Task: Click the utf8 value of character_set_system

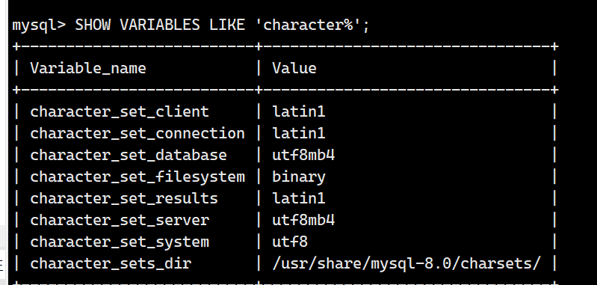Action: (x=290, y=242)
